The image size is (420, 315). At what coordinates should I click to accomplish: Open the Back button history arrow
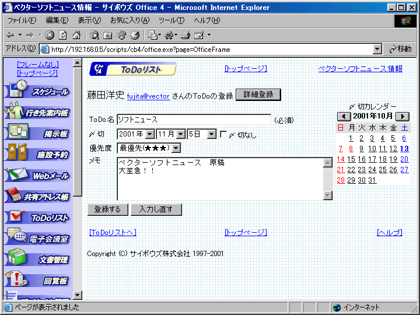(20, 35)
